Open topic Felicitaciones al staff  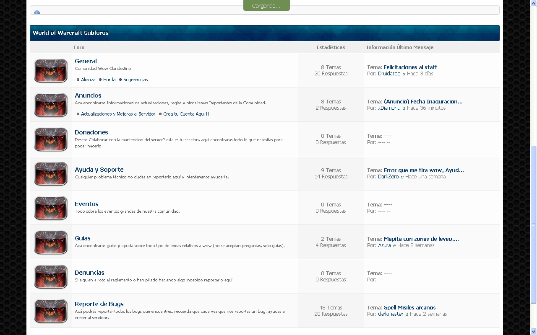point(410,67)
